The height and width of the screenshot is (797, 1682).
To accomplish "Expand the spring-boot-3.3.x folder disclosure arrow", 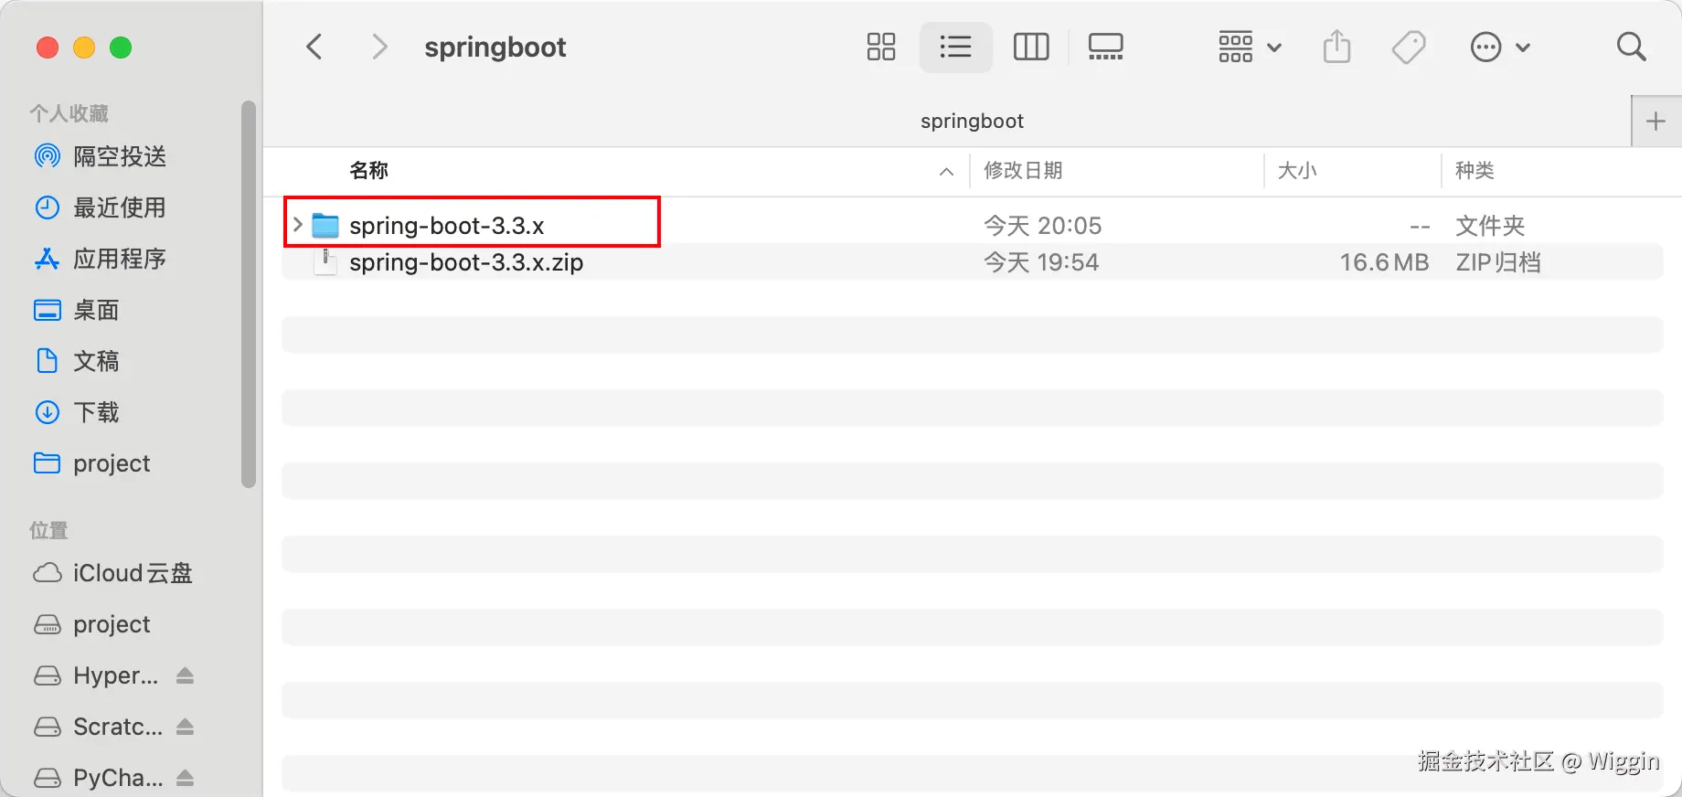I will (297, 224).
